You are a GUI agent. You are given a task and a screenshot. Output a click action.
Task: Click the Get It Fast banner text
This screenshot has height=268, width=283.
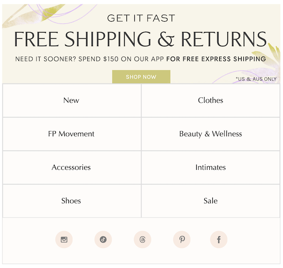point(141,18)
